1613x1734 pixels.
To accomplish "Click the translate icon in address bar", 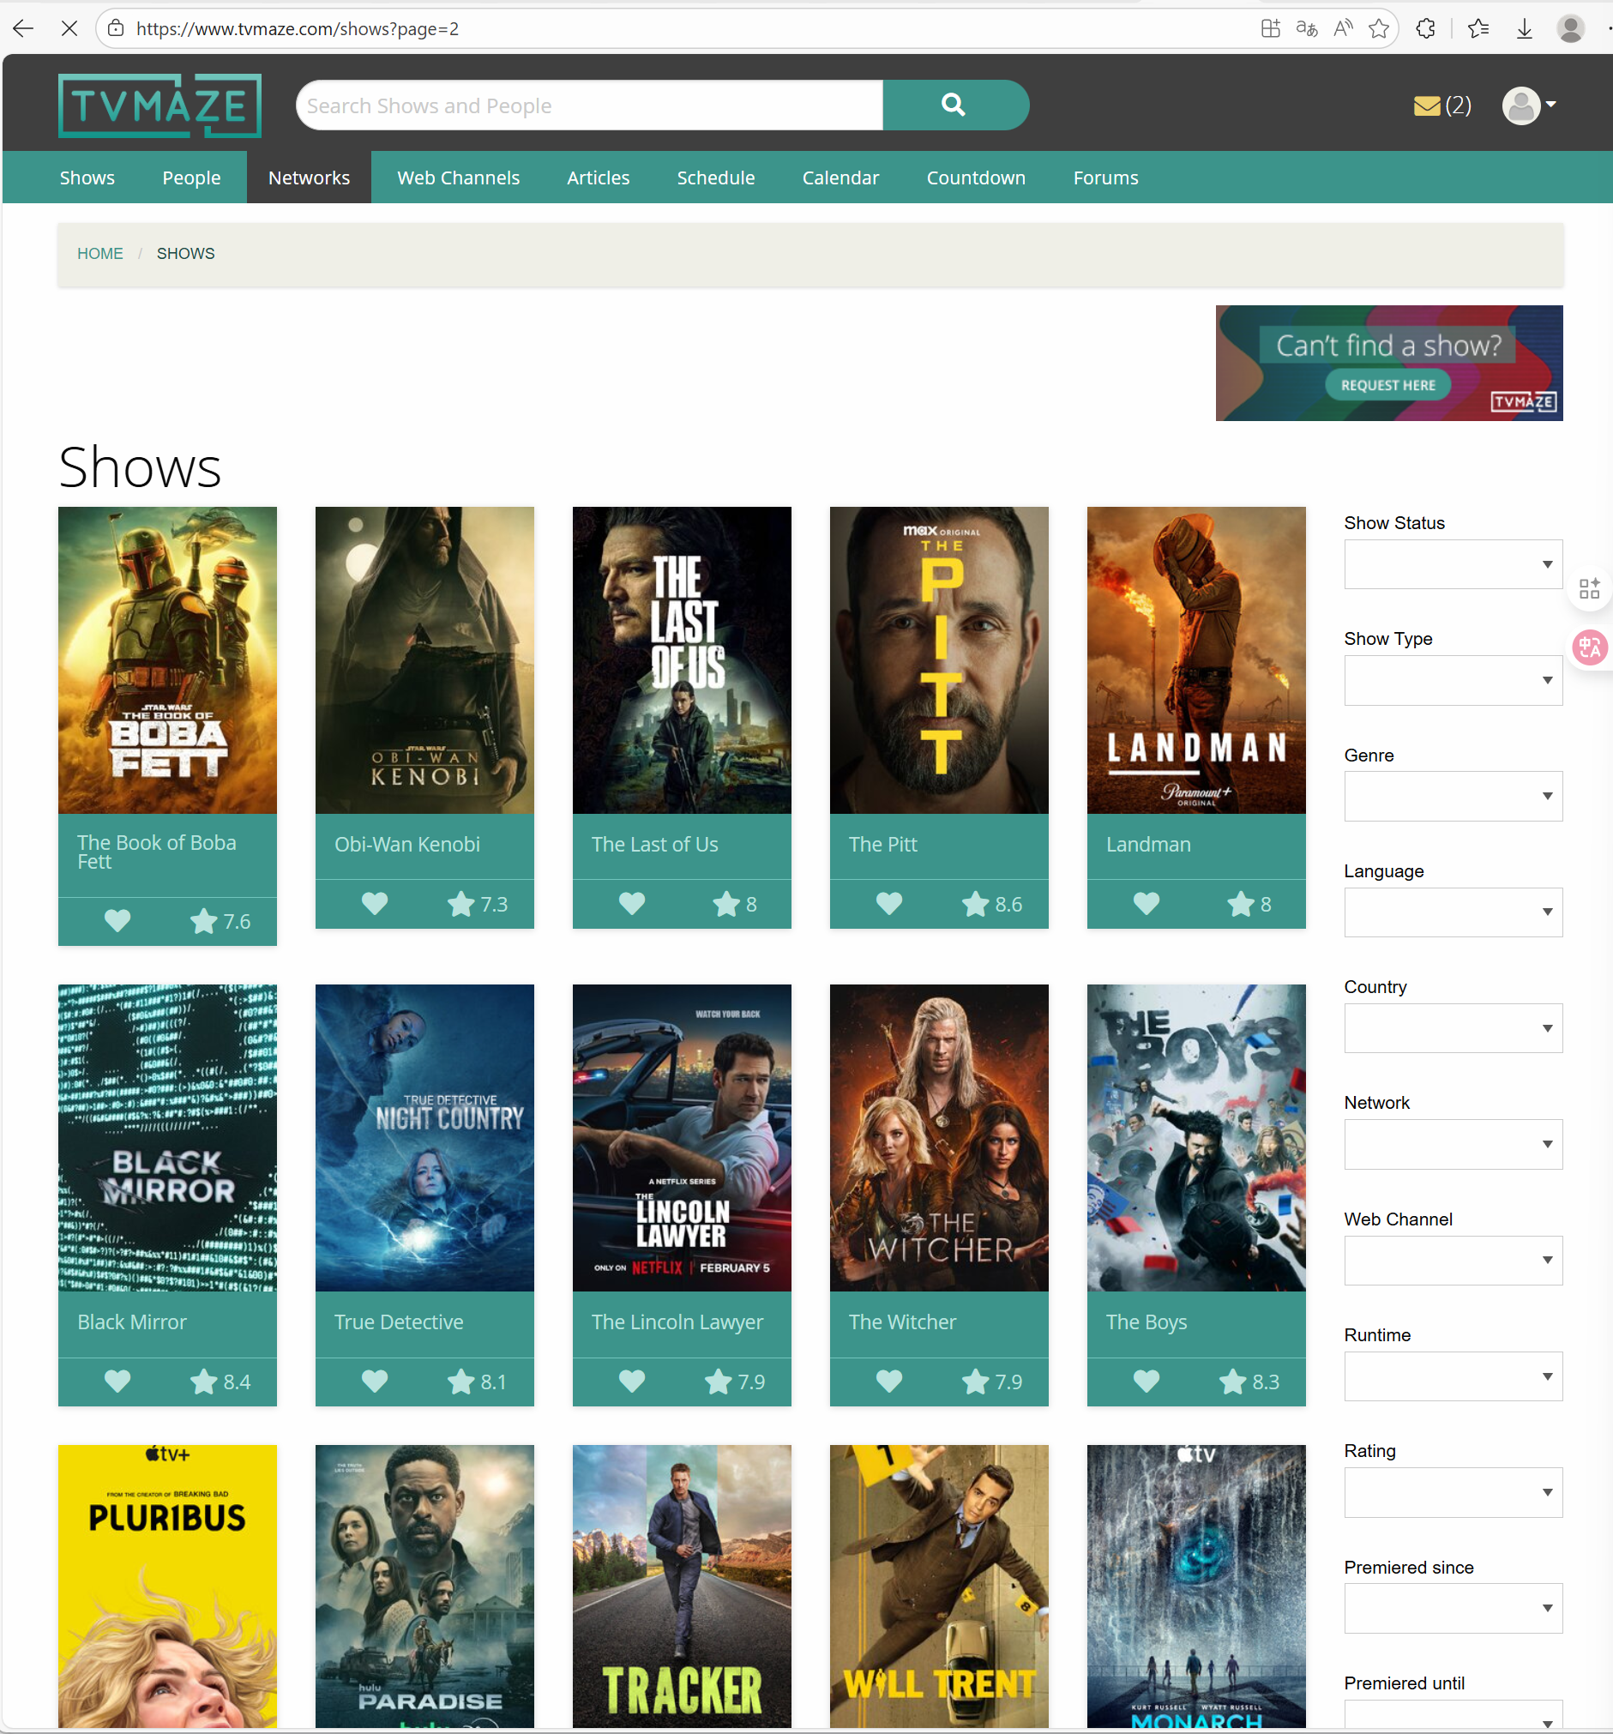I will (x=1306, y=29).
